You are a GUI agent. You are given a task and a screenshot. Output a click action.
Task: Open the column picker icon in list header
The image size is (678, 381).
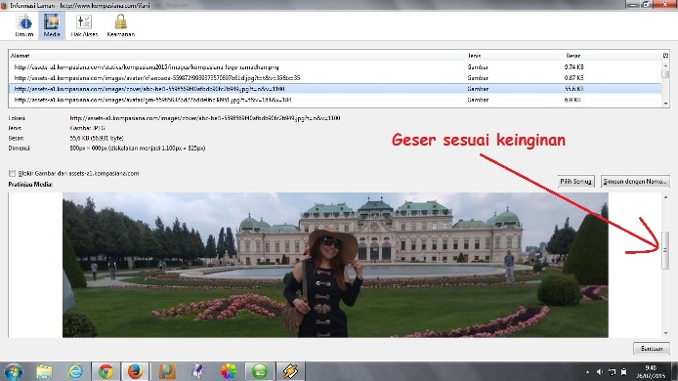pos(665,56)
